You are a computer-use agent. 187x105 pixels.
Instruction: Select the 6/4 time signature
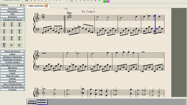pos(19,31)
